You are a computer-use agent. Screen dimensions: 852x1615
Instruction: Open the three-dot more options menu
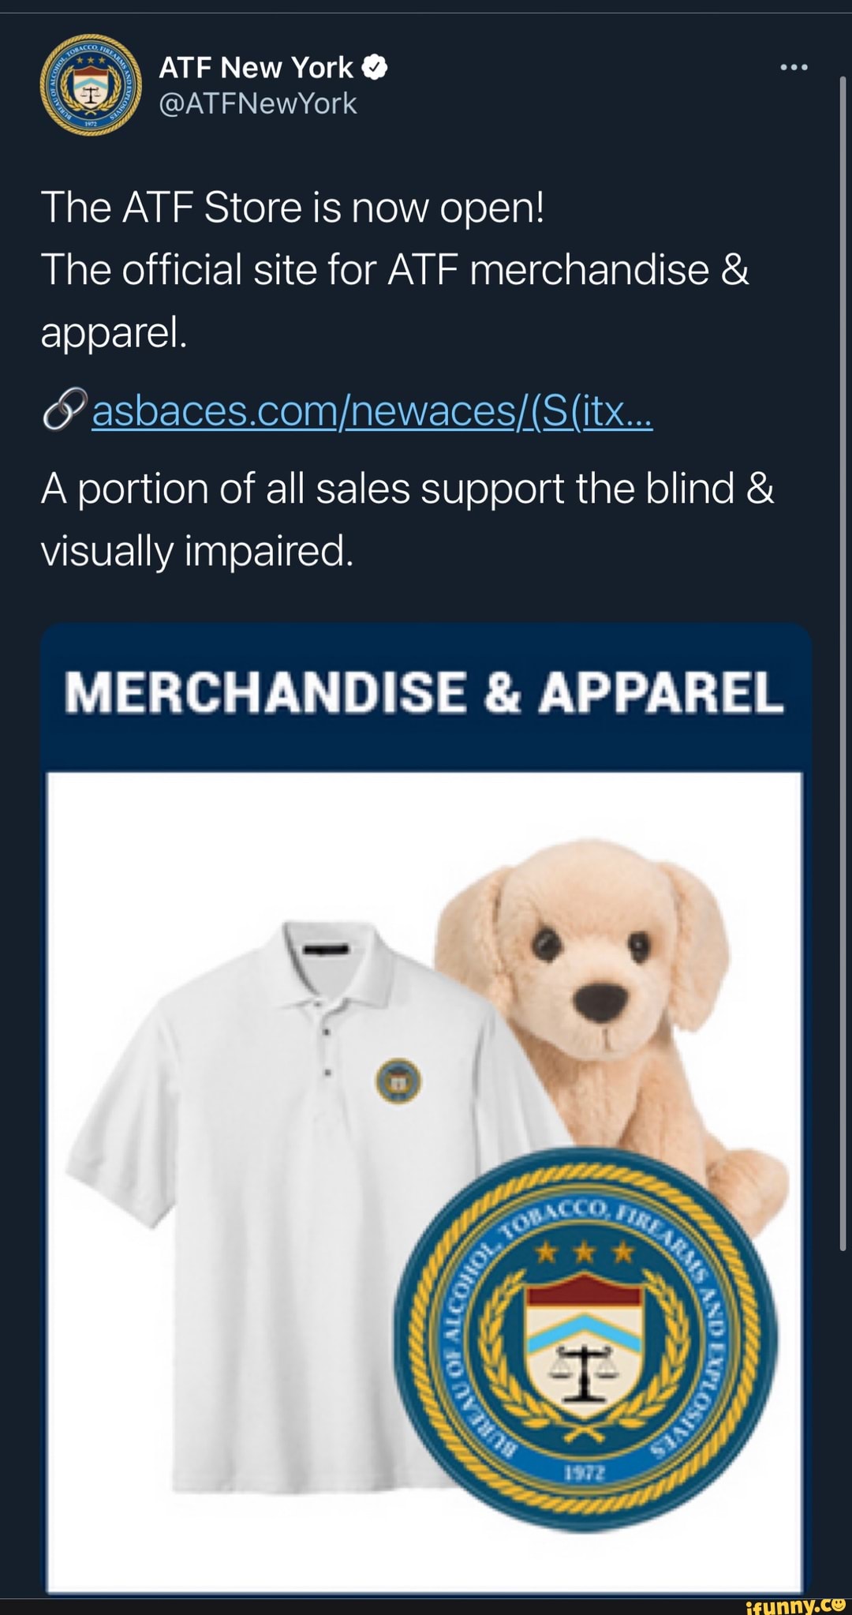pyautogui.click(x=793, y=68)
